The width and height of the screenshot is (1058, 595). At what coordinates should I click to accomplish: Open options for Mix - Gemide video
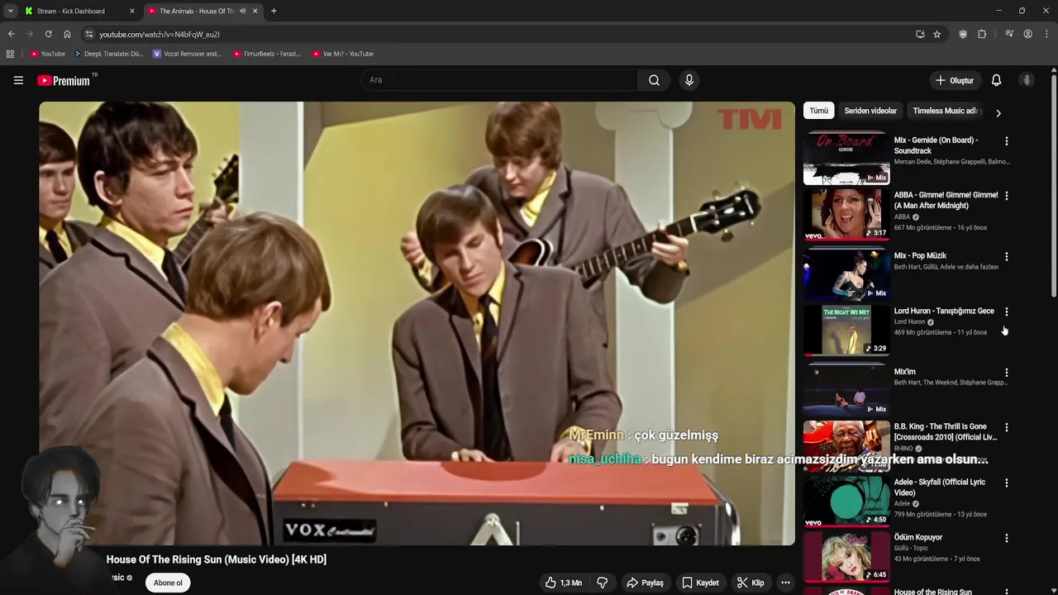point(1006,141)
